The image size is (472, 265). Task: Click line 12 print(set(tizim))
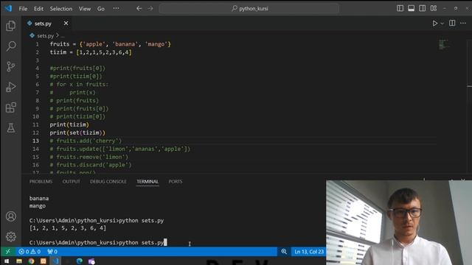coord(77,132)
